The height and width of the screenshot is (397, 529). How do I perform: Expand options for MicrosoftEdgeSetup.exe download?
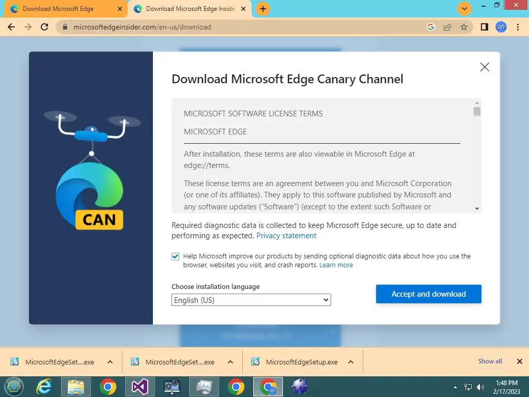[351, 362]
